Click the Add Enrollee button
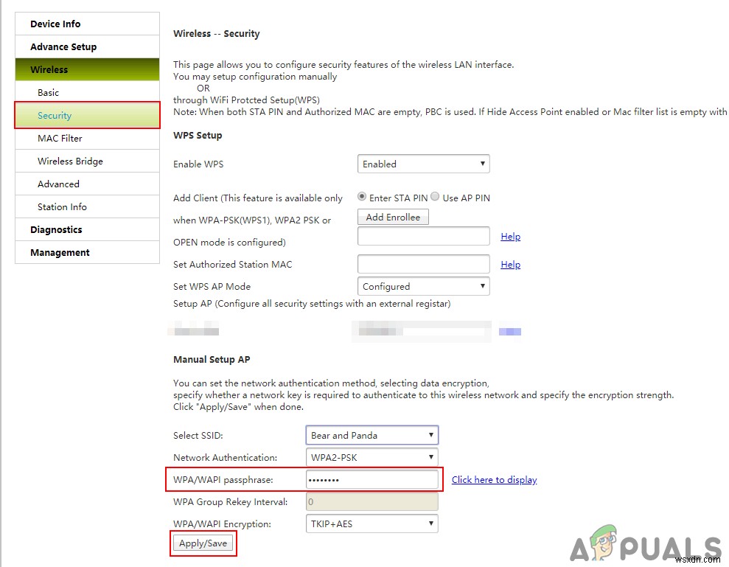The height and width of the screenshot is (567, 729). [x=393, y=217]
